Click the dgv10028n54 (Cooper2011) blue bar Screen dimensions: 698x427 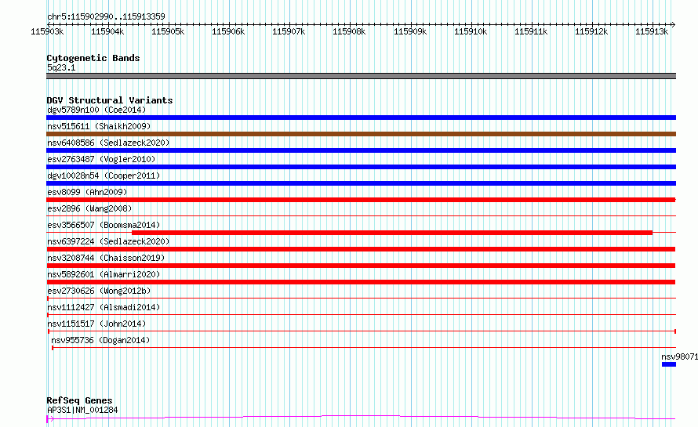[361, 183]
